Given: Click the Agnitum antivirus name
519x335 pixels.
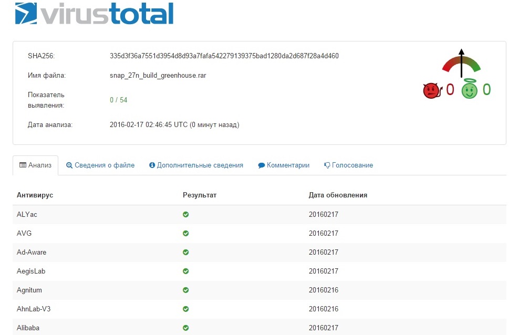Looking at the screenshot, I should [x=29, y=290].
